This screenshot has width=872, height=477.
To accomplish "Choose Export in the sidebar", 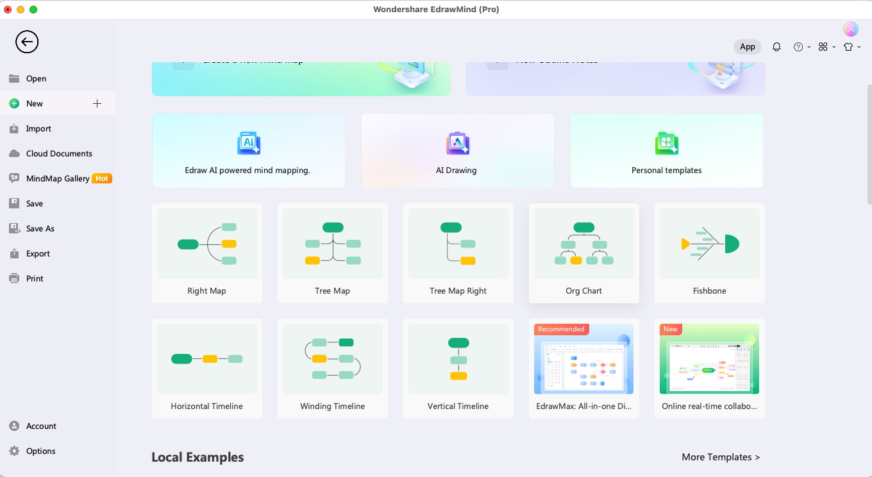I will [x=58, y=253].
